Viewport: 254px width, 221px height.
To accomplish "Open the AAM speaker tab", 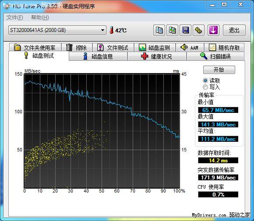I will 190,47.
